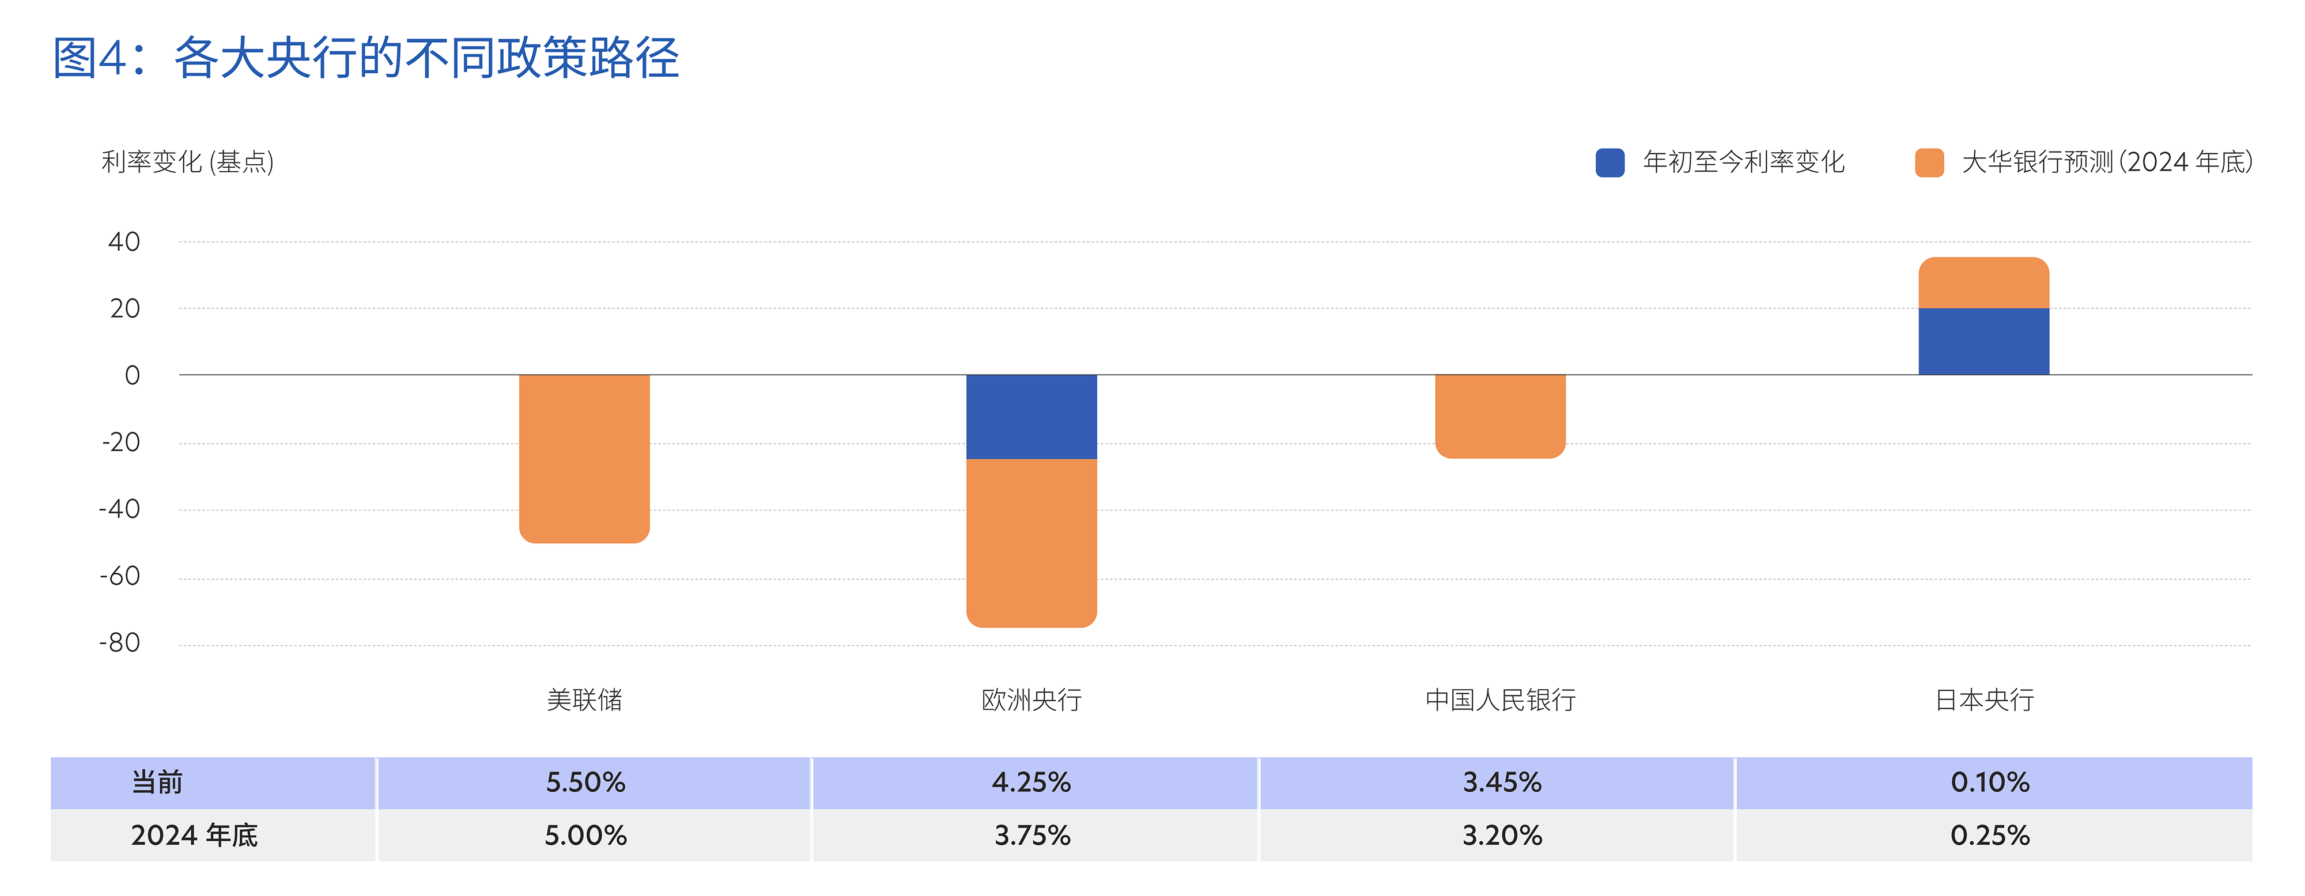The image size is (2305, 896).
Task: Click the blue segment of 欧洲央行 bar
Action: pos(1031,416)
